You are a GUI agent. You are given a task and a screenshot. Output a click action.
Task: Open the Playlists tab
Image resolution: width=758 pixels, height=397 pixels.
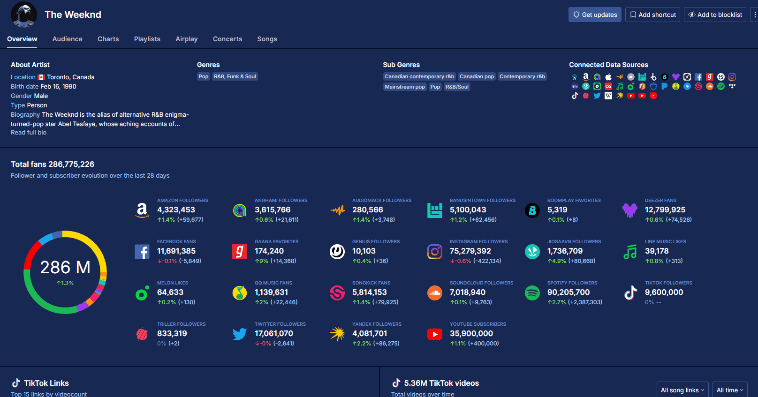[147, 39]
